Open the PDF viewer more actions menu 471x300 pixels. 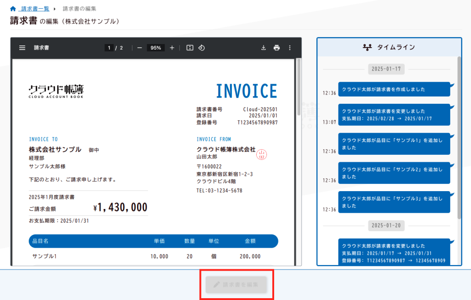coord(290,48)
